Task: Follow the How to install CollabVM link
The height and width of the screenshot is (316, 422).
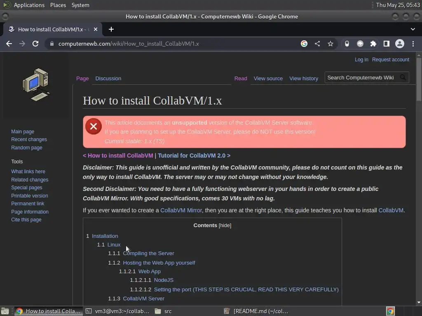Action: point(118,156)
